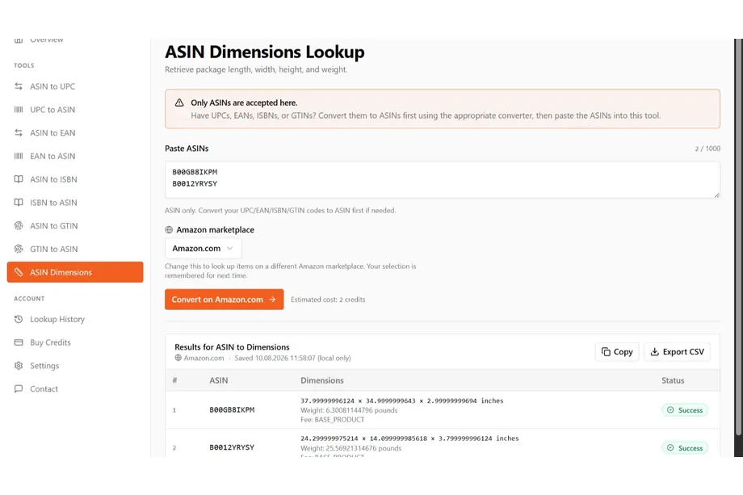
Task: Click Results for ASIN to Dimensions title
Action: click(x=232, y=346)
